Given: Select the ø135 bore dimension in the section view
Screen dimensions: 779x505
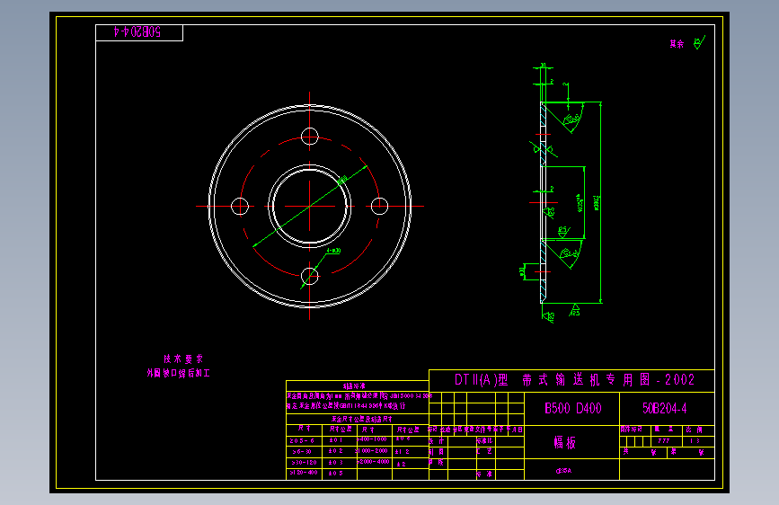Looking at the screenshot, I should pos(580,203).
